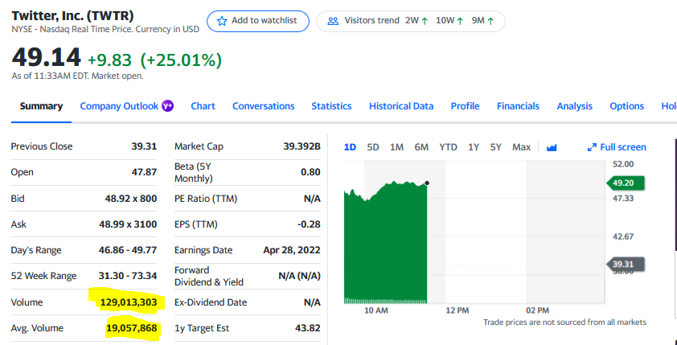Viewport: 677px width, 345px height.
Task: Click the PE Ratio (TTM) label
Action: tap(206, 199)
